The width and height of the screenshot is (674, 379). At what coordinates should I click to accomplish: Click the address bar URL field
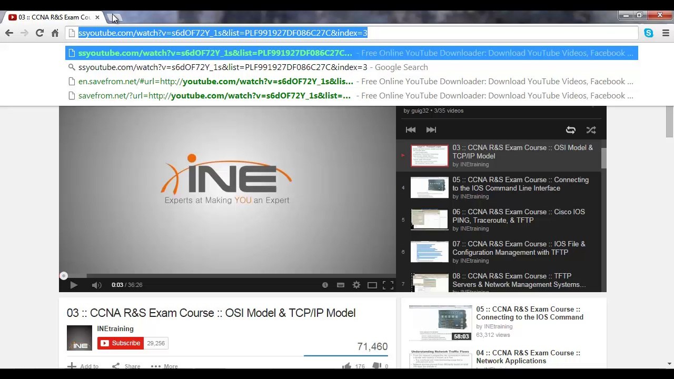click(x=352, y=33)
